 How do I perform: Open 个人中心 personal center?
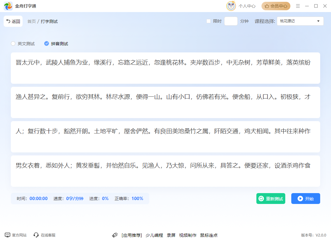pos(247,6)
